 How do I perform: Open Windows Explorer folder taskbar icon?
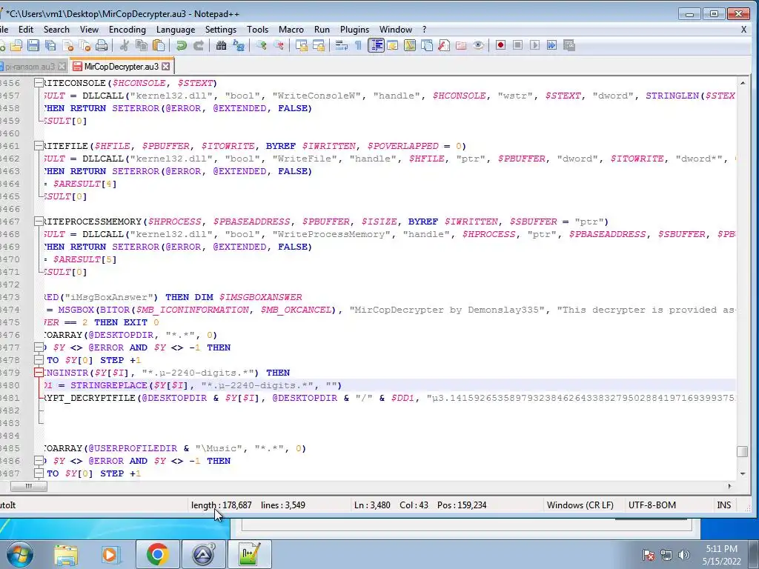[66, 554]
